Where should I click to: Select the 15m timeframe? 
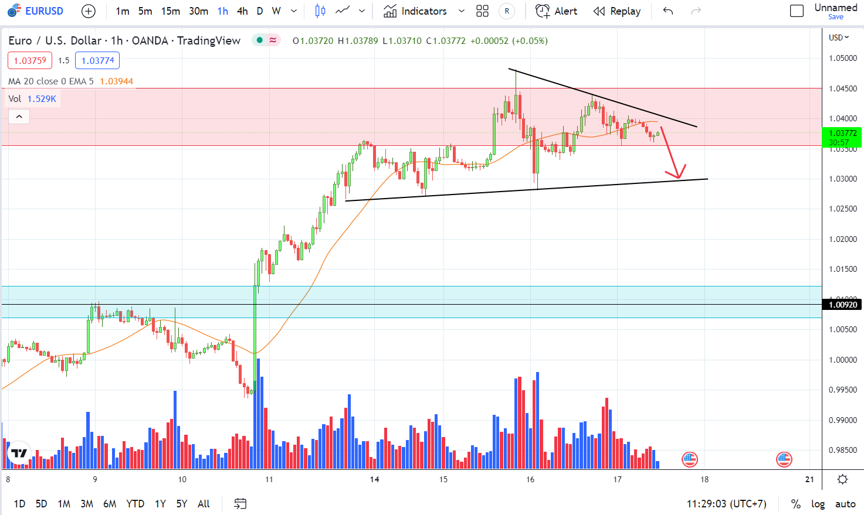[x=171, y=11]
